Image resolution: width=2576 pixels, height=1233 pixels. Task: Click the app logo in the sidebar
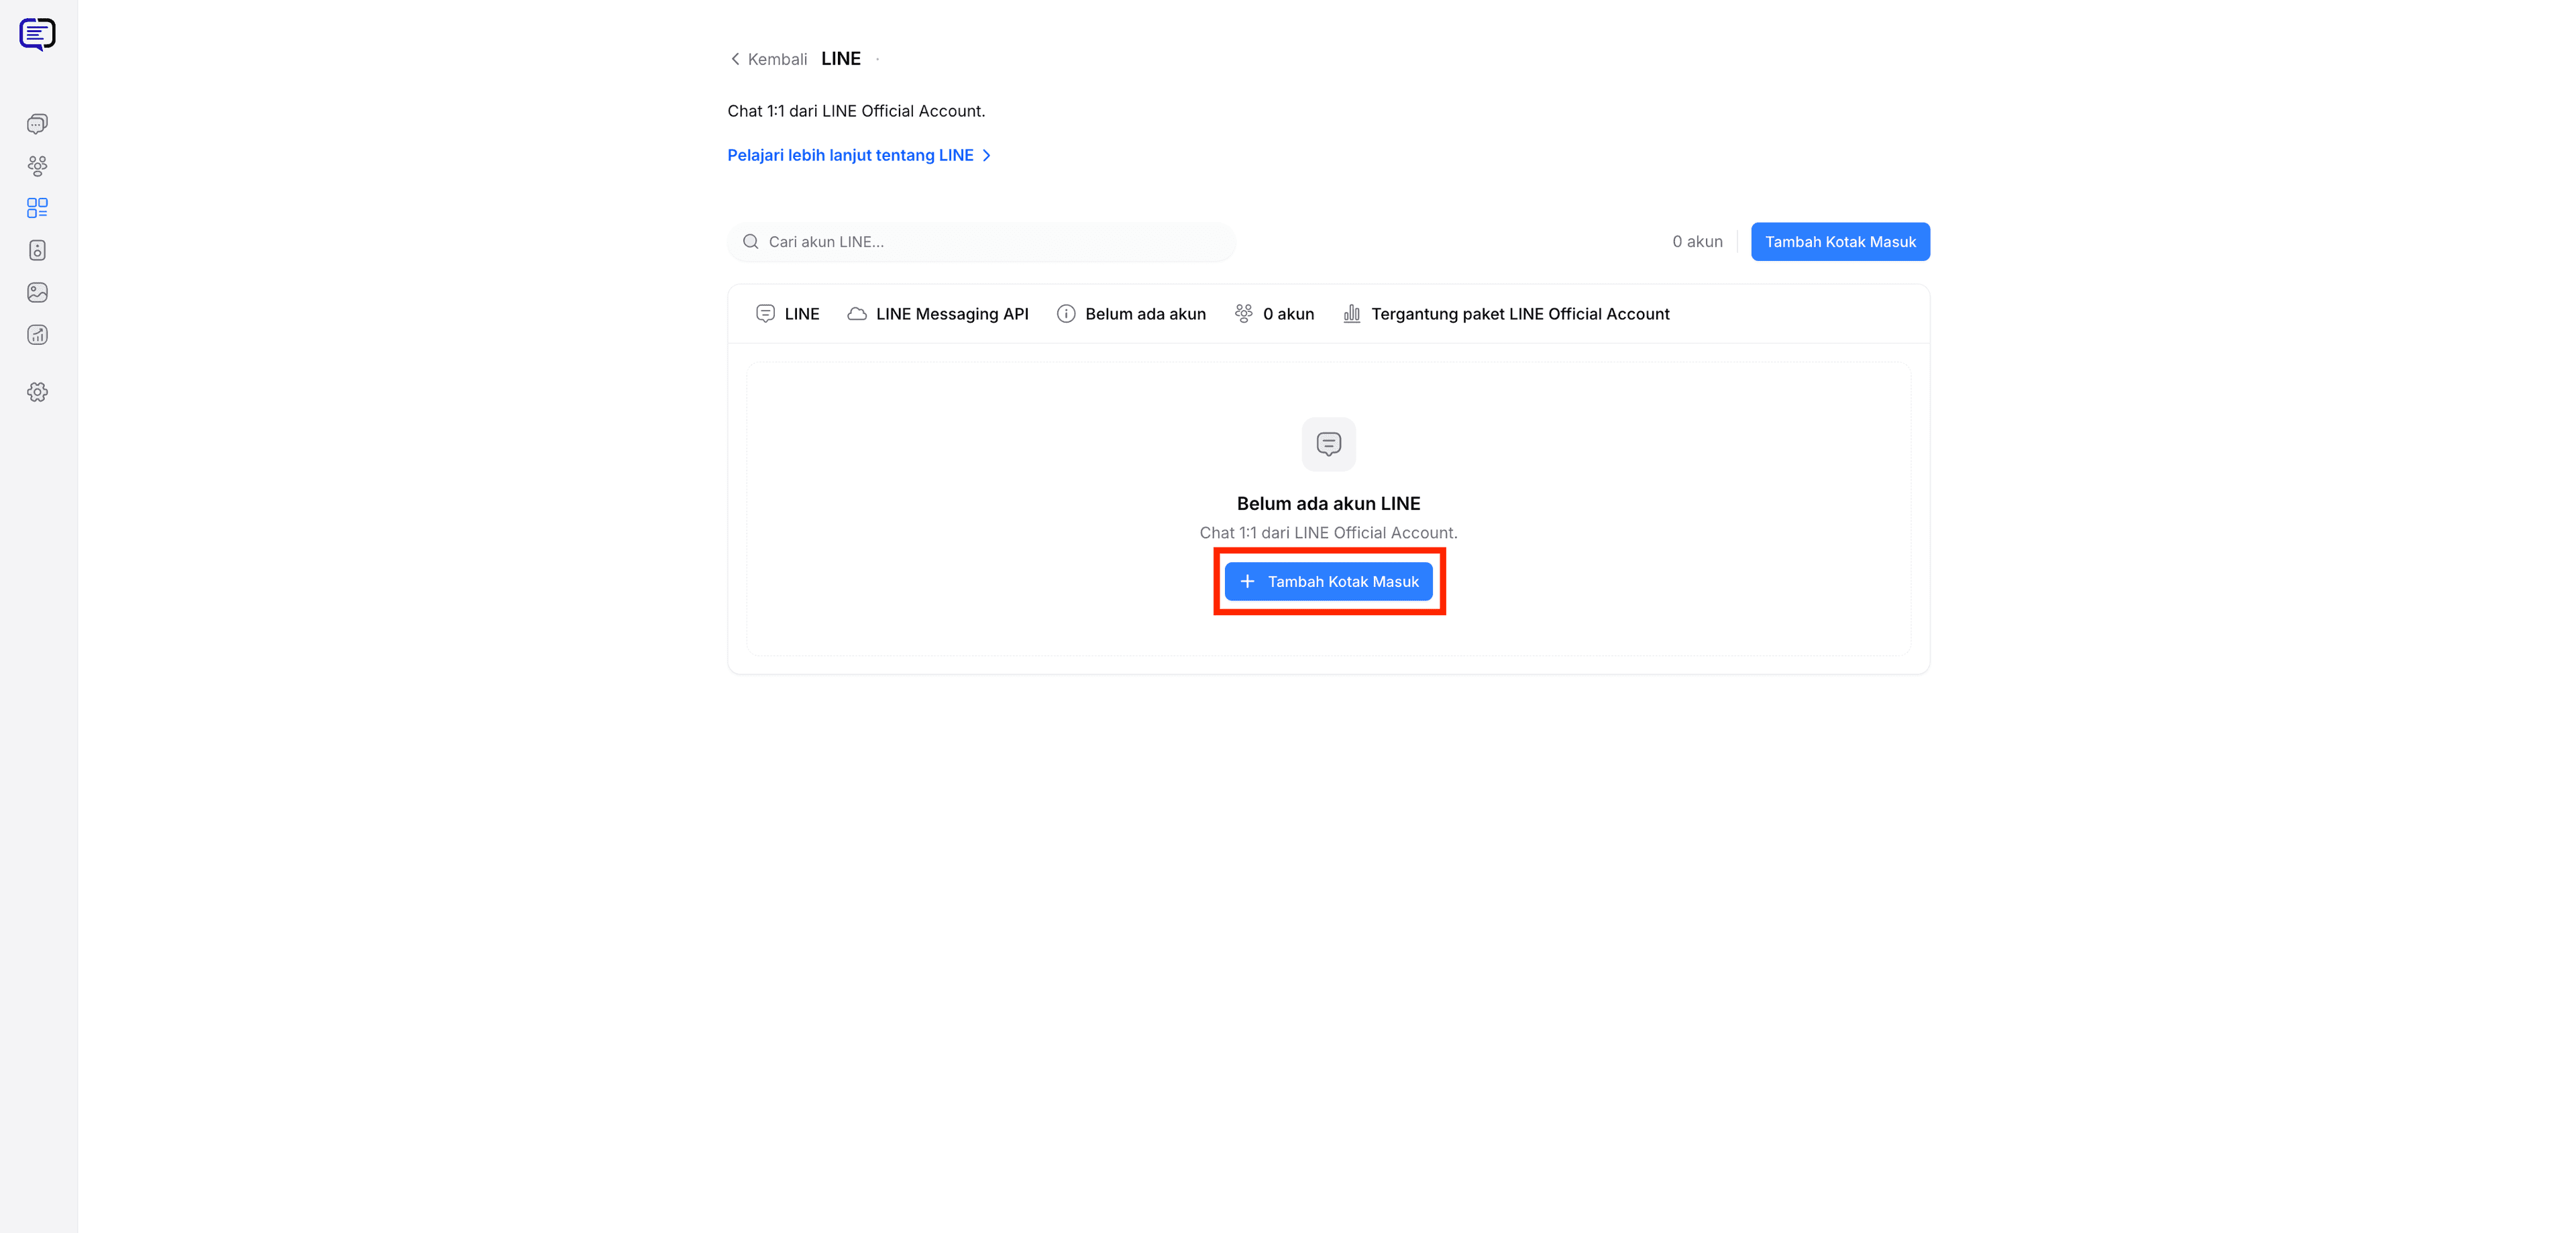point(37,34)
